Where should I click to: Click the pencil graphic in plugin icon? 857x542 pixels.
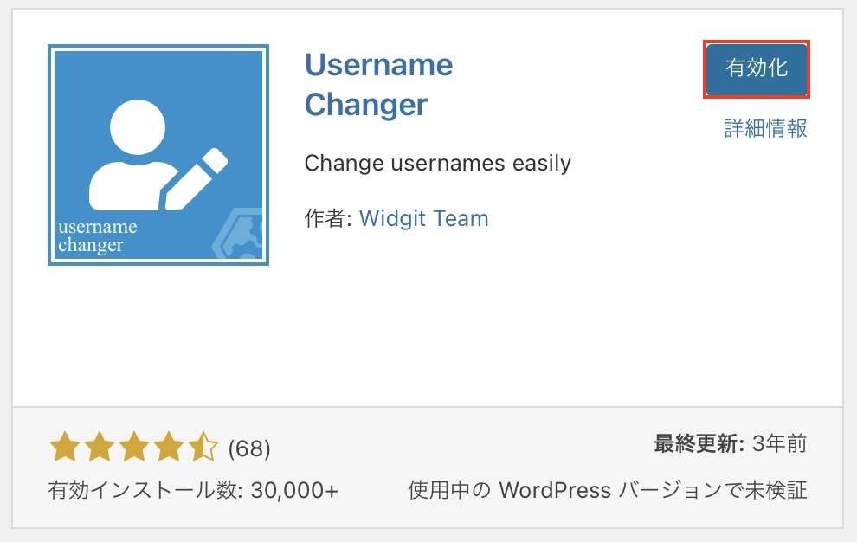coord(194,179)
